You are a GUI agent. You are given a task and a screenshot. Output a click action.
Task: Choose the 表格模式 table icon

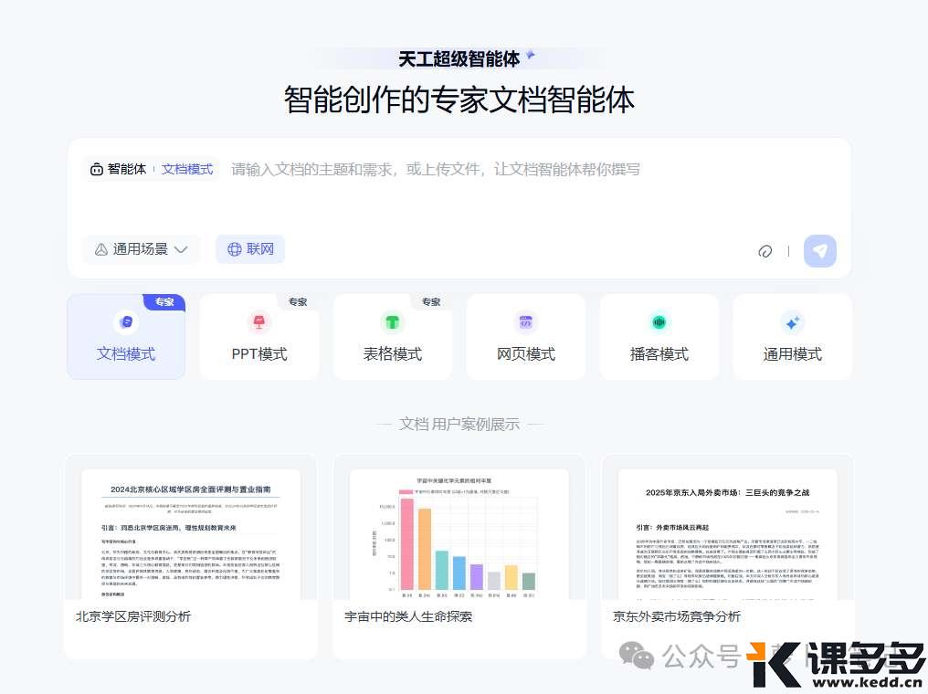[393, 322]
